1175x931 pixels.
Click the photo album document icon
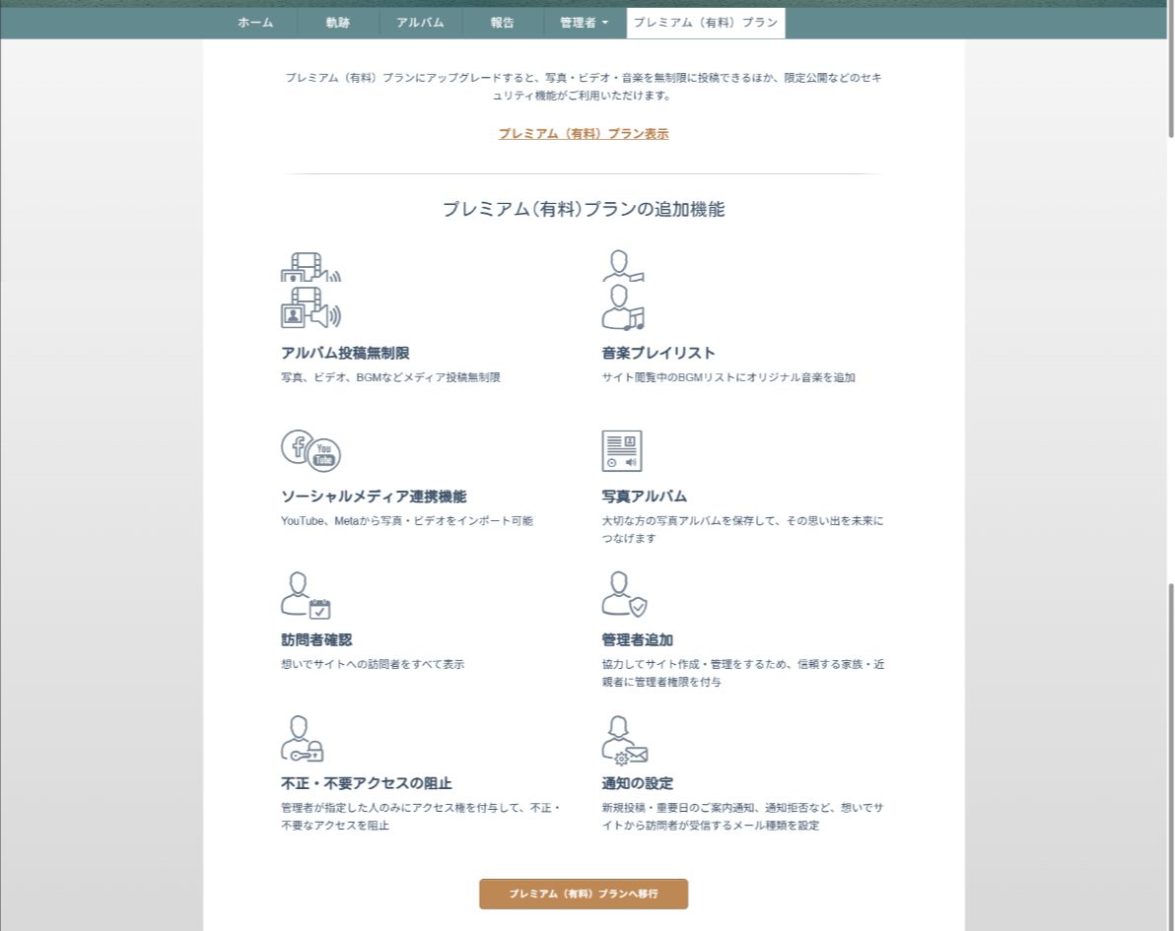click(x=622, y=450)
